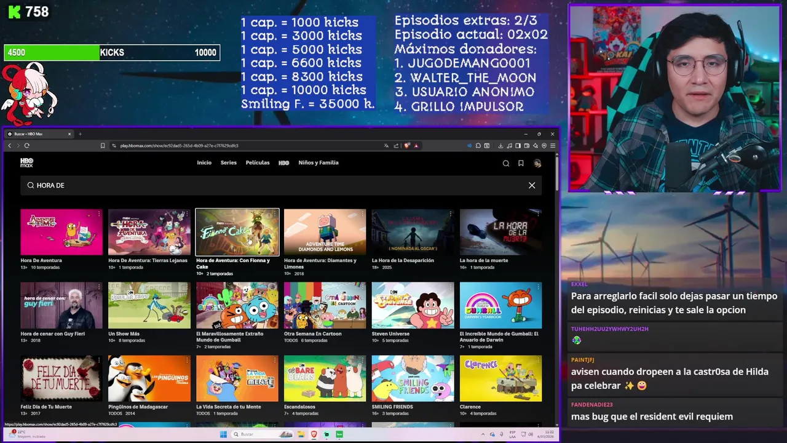
Task: Open the user profile avatar
Action: 537,163
